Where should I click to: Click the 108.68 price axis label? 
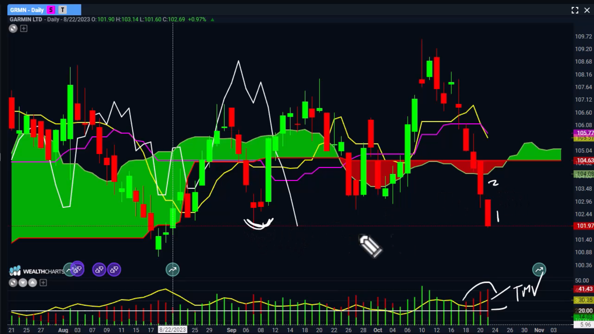coord(583,62)
